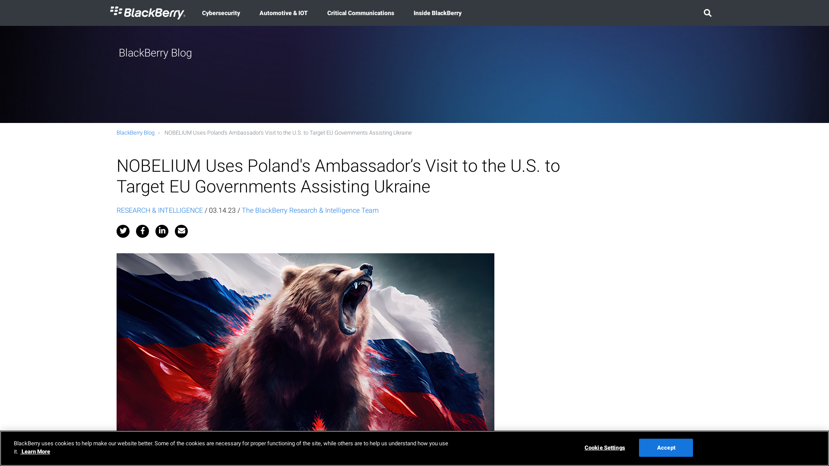This screenshot has width=829, height=466.
Task: Toggle cookie preferences via Cookie Settings
Action: pyautogui.click(x=604, y=448)
